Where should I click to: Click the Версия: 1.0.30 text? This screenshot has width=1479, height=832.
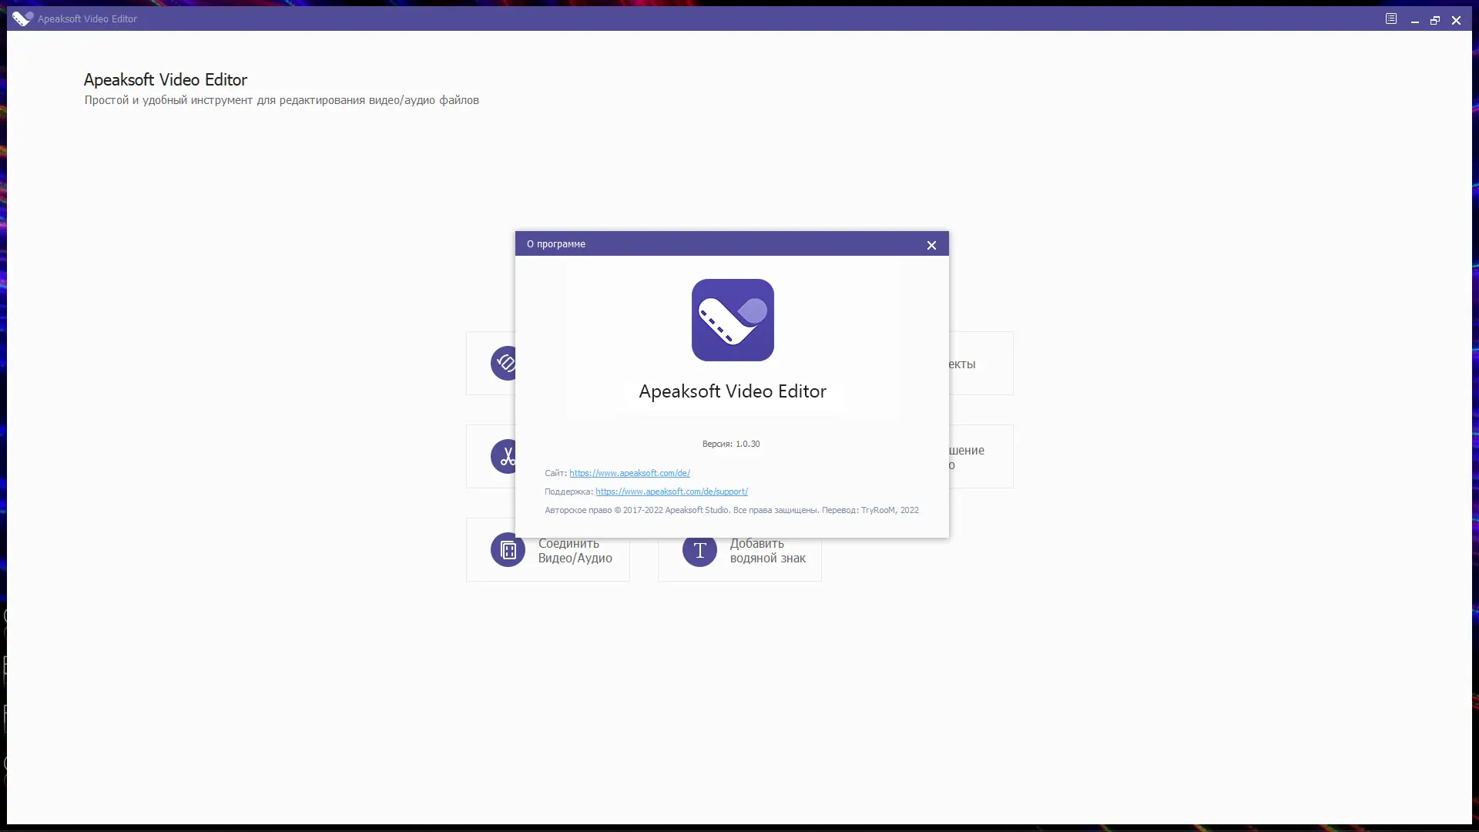click(731, 444)
